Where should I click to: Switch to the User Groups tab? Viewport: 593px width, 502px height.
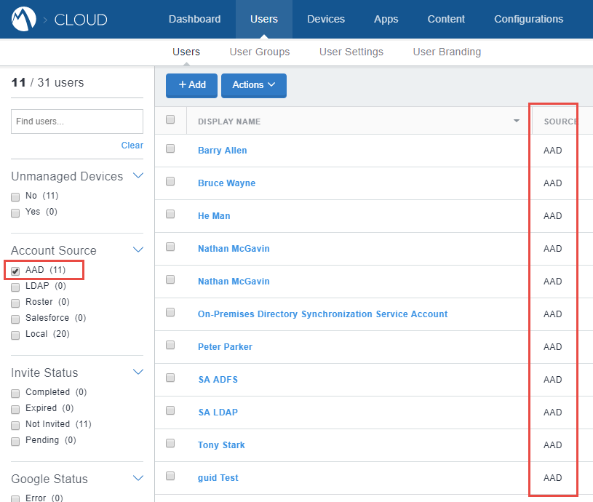(x=259, y=52)
